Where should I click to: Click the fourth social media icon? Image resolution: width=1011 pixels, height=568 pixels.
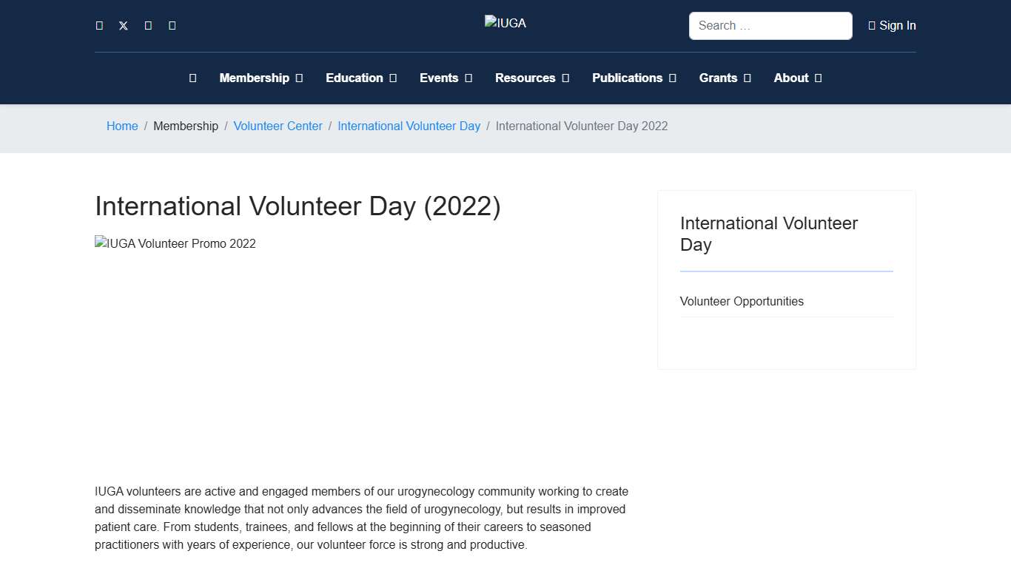[172, 25]
